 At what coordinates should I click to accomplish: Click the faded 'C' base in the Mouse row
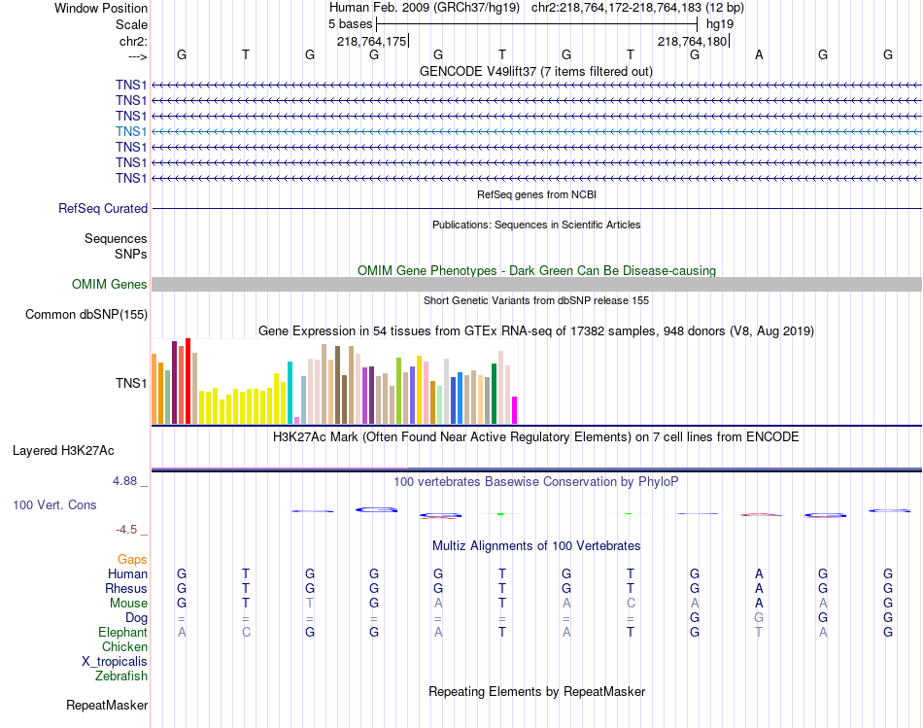[x=631, y=604]
